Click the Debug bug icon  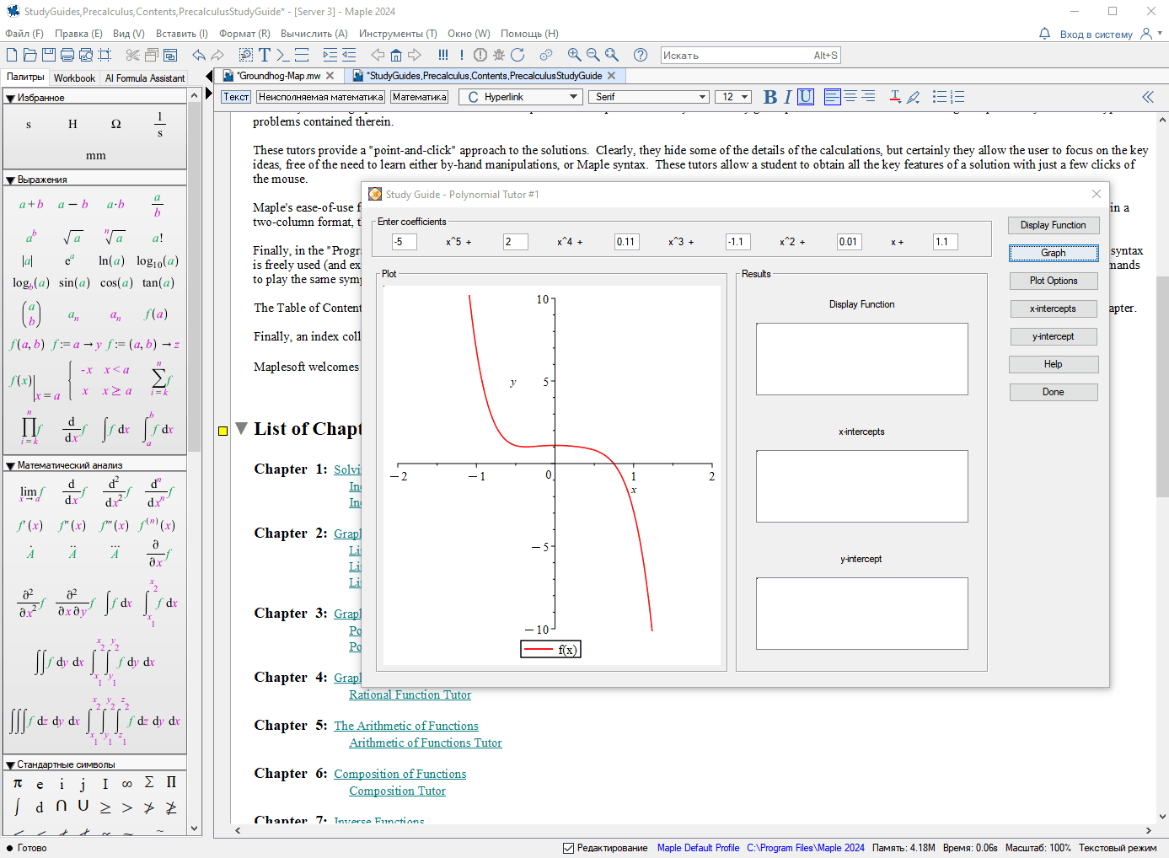(499, 55)
